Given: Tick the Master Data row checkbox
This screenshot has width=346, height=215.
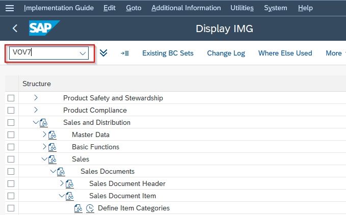Looking at the screenshot, I should [11, 135].
